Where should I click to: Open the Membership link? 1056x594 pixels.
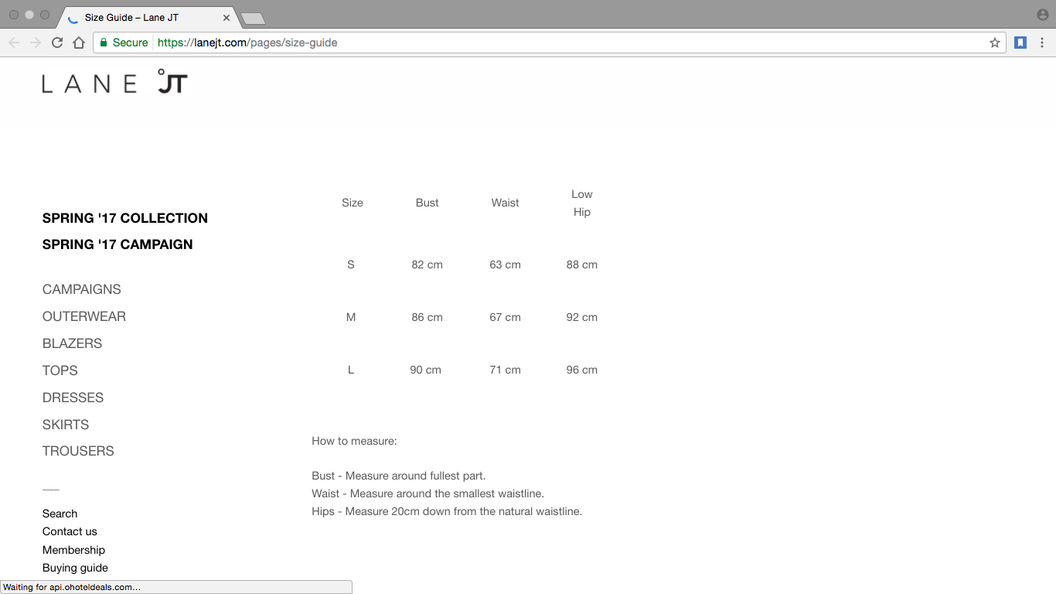point(73,550)
